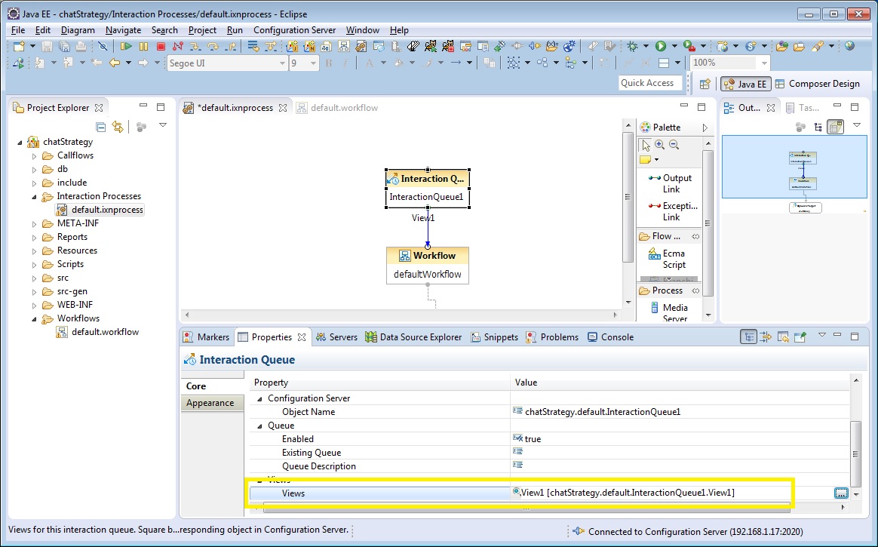Click the Save icon in the toolbar
Screen dimensions: 878x547
(x=45, y=45)
